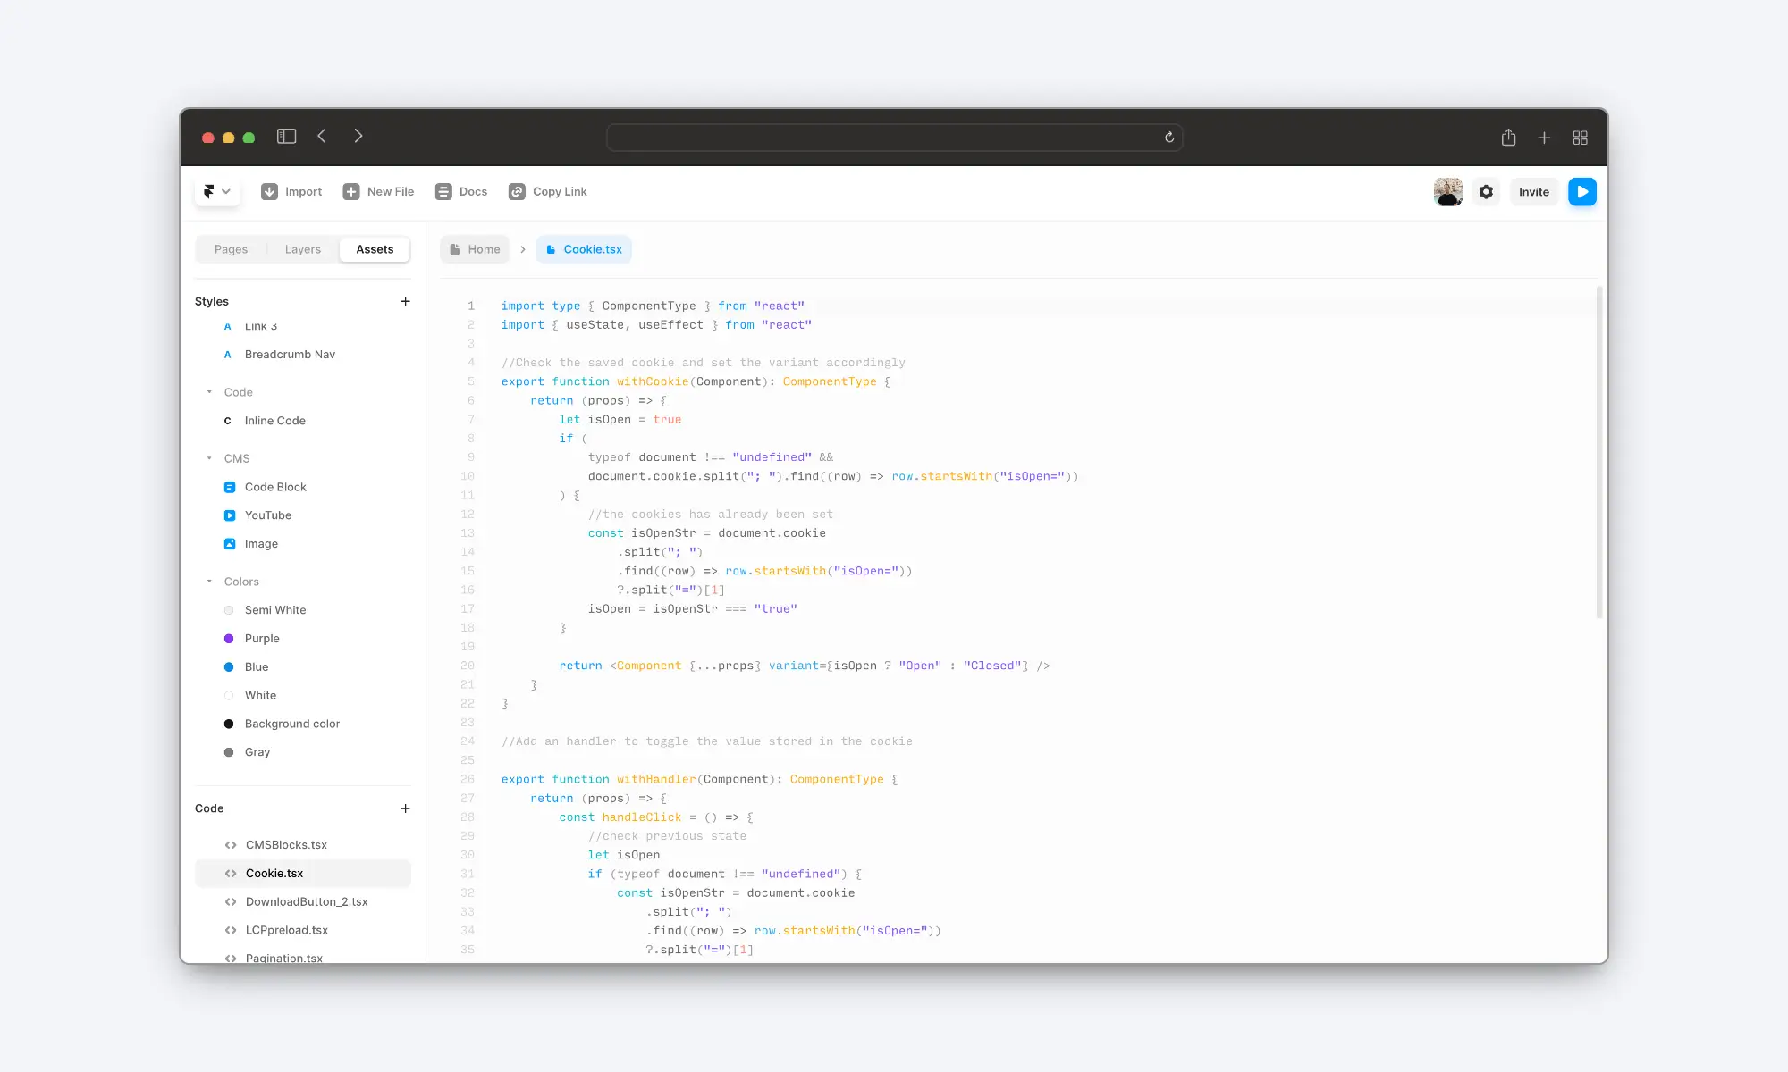The image size is (1788, 1072).
Task: Click the Import button
Action: [x=291, y=191]
